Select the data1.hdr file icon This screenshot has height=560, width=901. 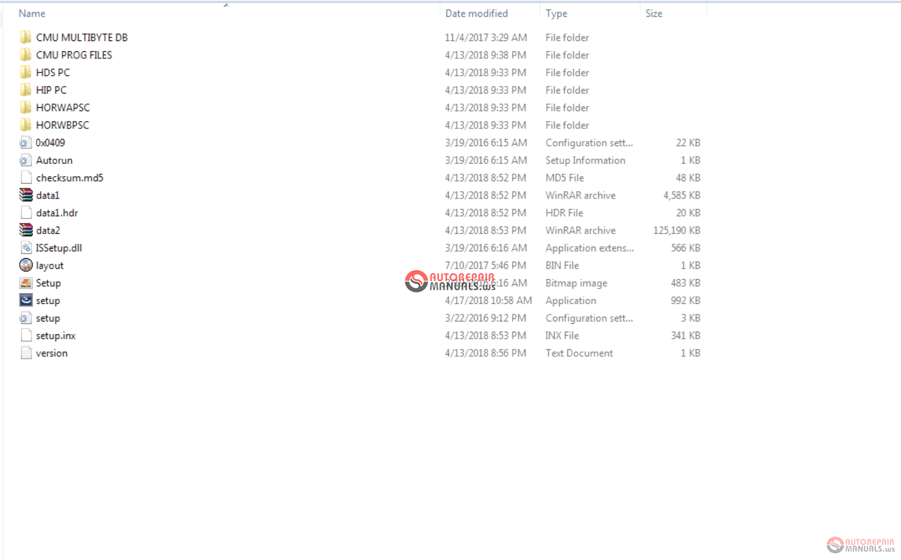pyautogui.click(x=25, y=213)
